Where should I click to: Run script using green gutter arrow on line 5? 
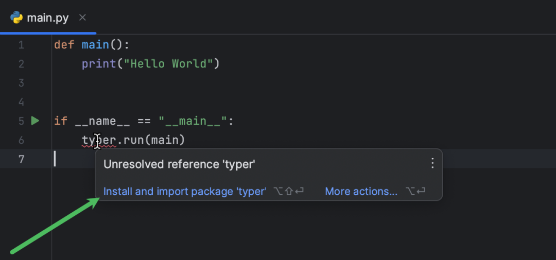tap(35, 121)
